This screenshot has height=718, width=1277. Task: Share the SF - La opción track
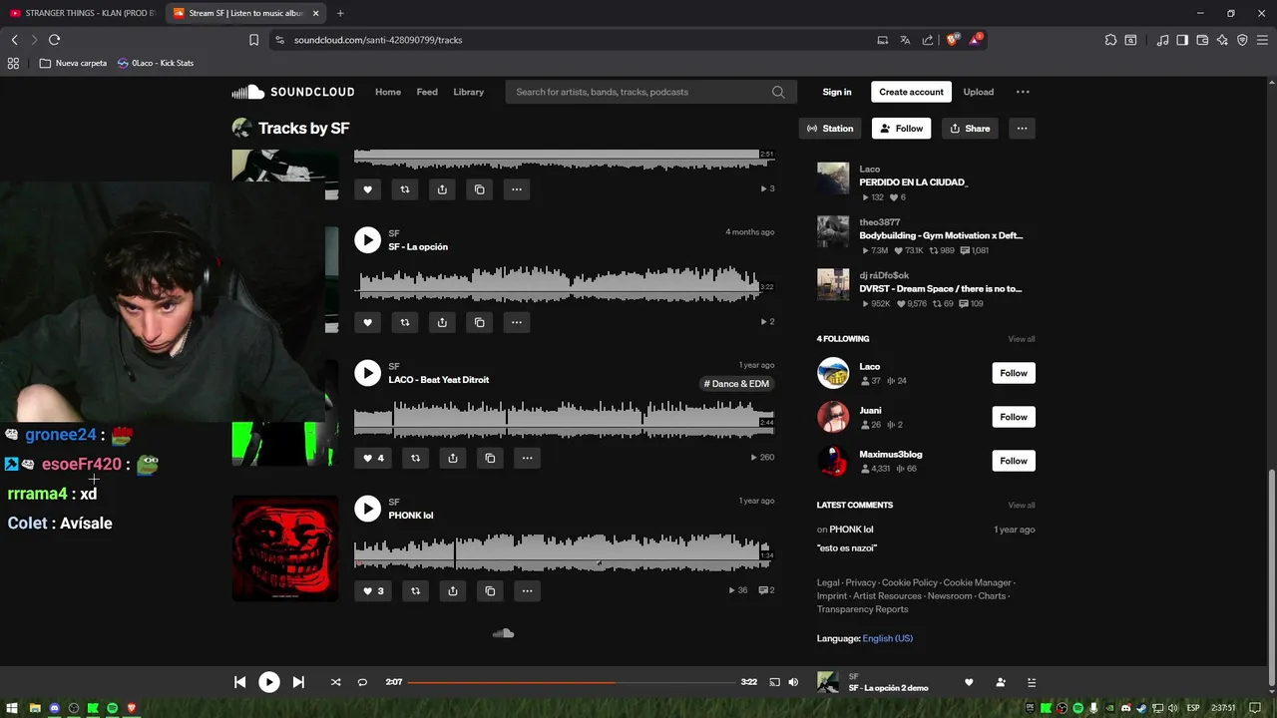[x=442, y=322]
